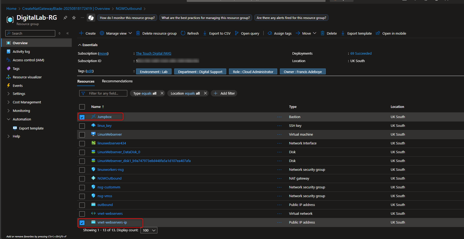Screen dimensions: 464x239
Task: Open context menu for LinuxWebserver row
Action: [x=279, y=135]
